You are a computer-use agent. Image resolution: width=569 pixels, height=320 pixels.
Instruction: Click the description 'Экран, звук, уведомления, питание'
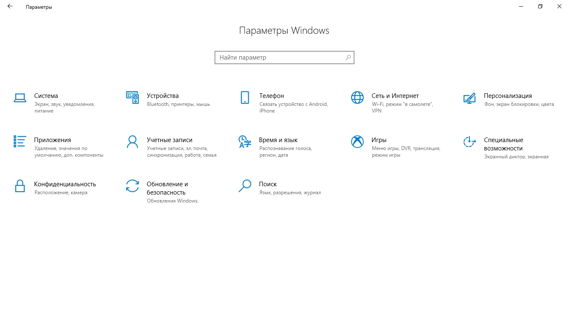(x=65, y=107)
